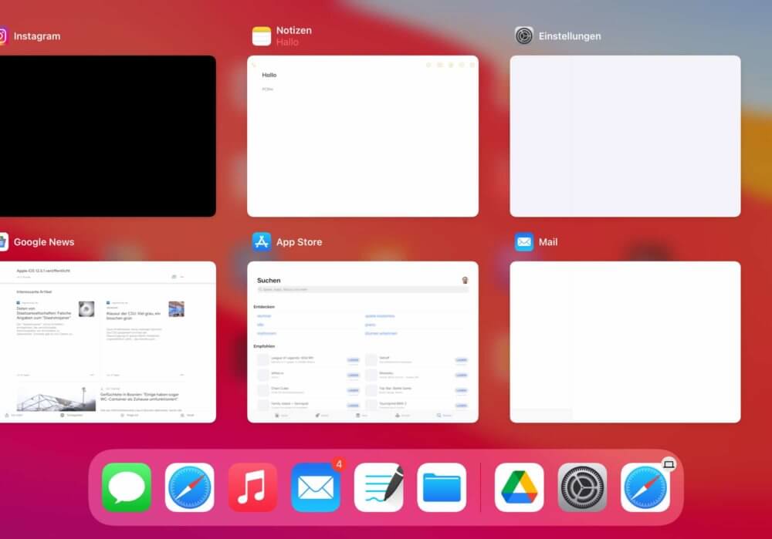The height and width of the screenshot is (539, 772).
Task: Launch the handwriting notes app in dock
Action: coord(378,487)
